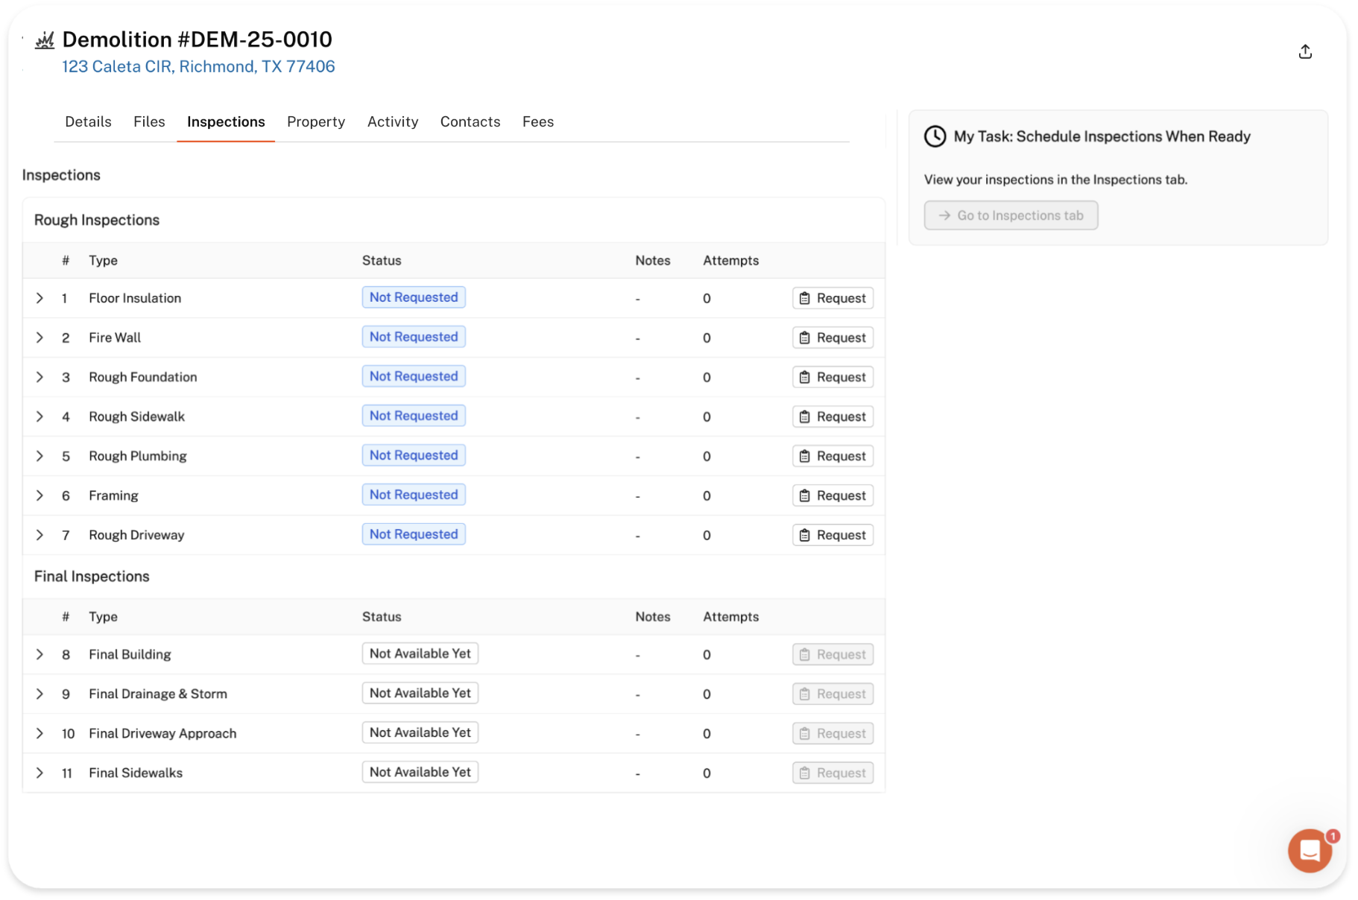This screenshot has height=900, width=1358.
Task: Open the chat support bubble
Action: click(x=1310, y=850)
